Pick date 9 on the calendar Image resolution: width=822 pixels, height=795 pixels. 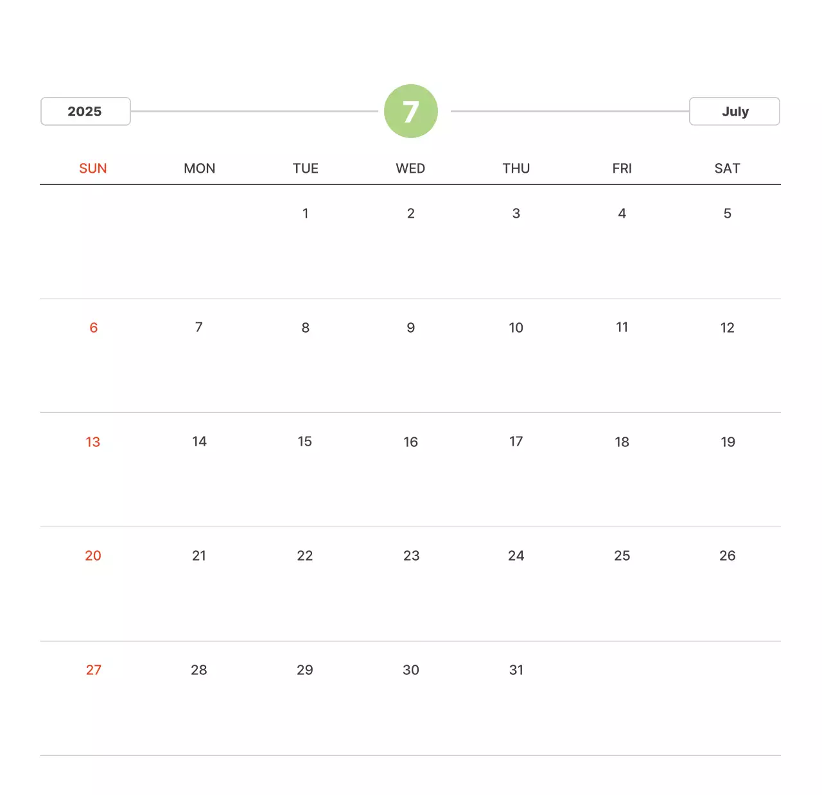coord(411,328)
